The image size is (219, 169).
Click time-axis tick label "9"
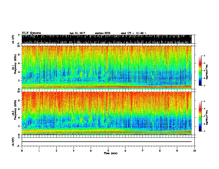pos(177,151)
